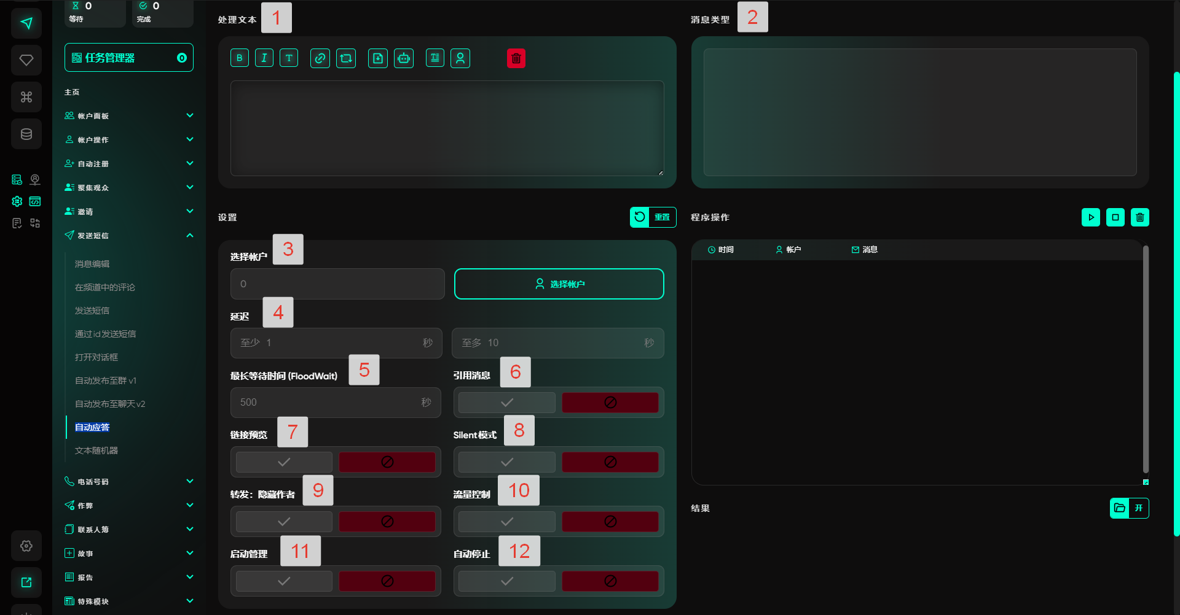Start the program with the play button

pos(1091,217)
